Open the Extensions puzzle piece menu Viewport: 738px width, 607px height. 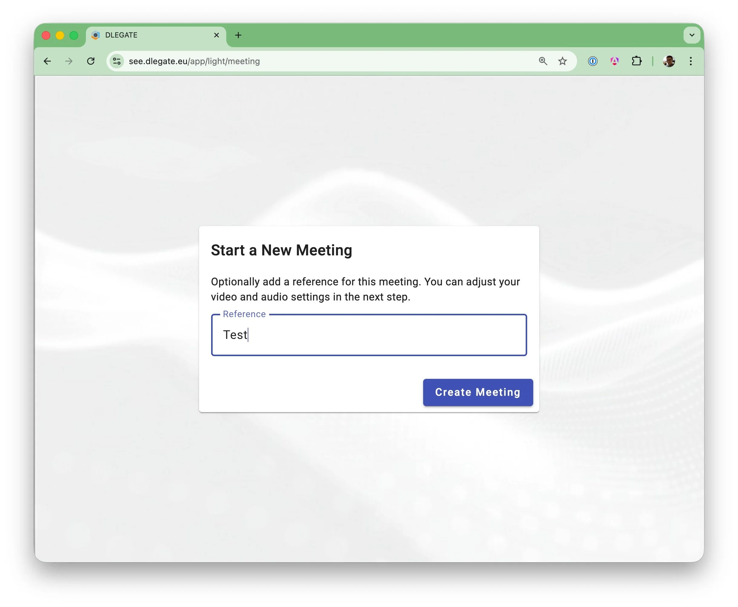click(636, 61)
